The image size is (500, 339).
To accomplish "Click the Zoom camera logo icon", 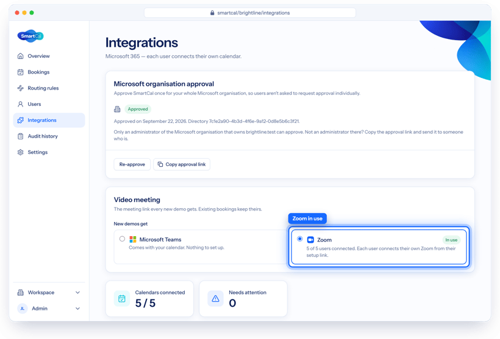I will coord(310,240).
